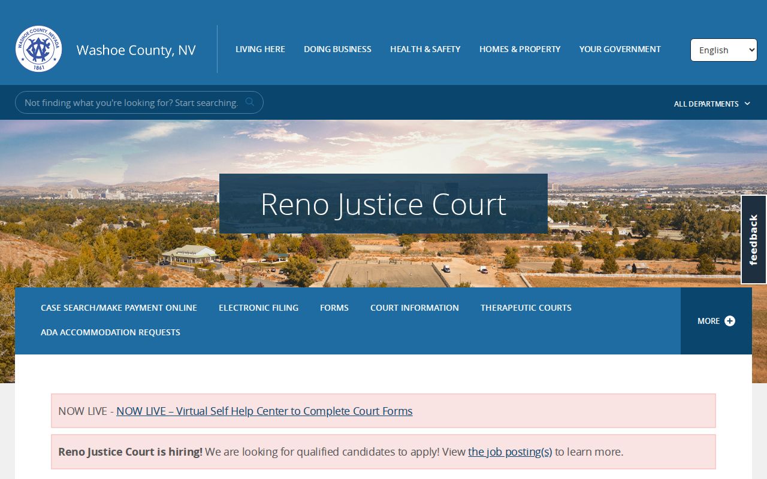Open the Homes & Property menu

(x=520, y=49)
